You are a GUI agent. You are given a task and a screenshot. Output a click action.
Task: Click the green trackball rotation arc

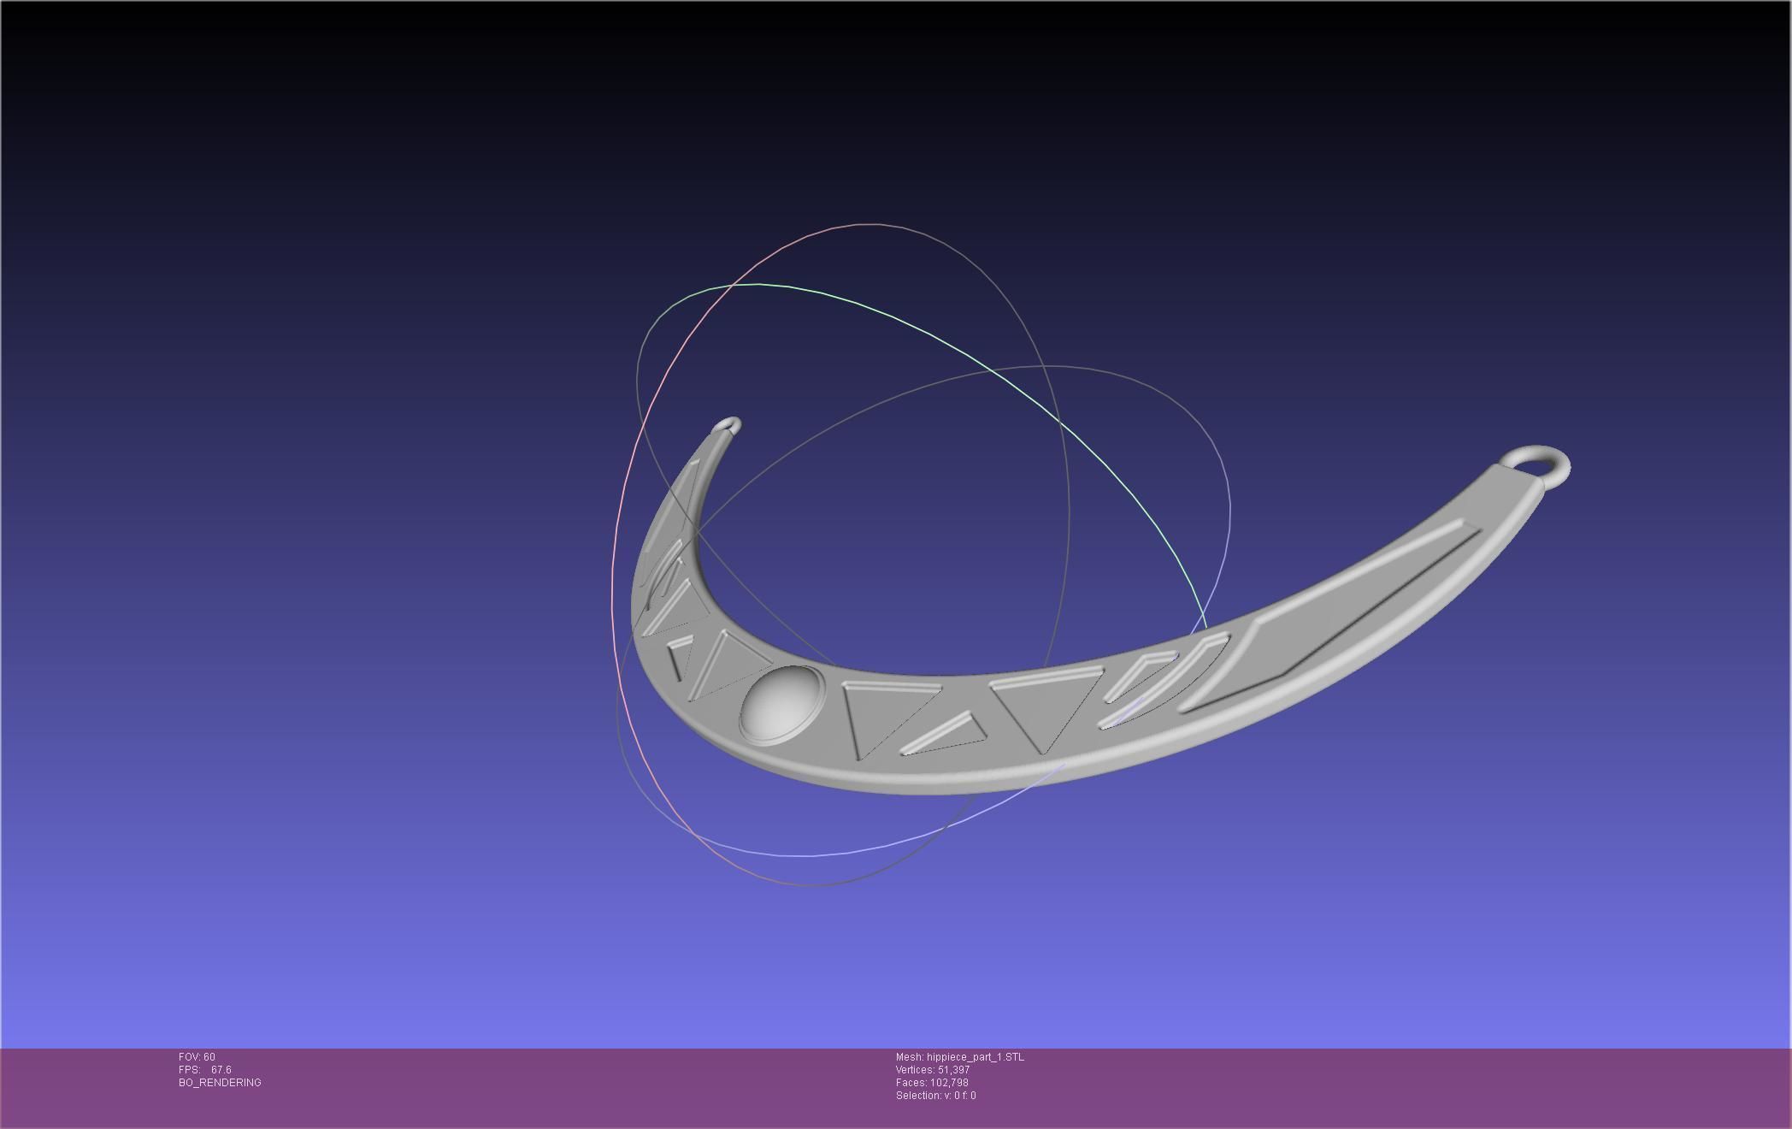940,340
